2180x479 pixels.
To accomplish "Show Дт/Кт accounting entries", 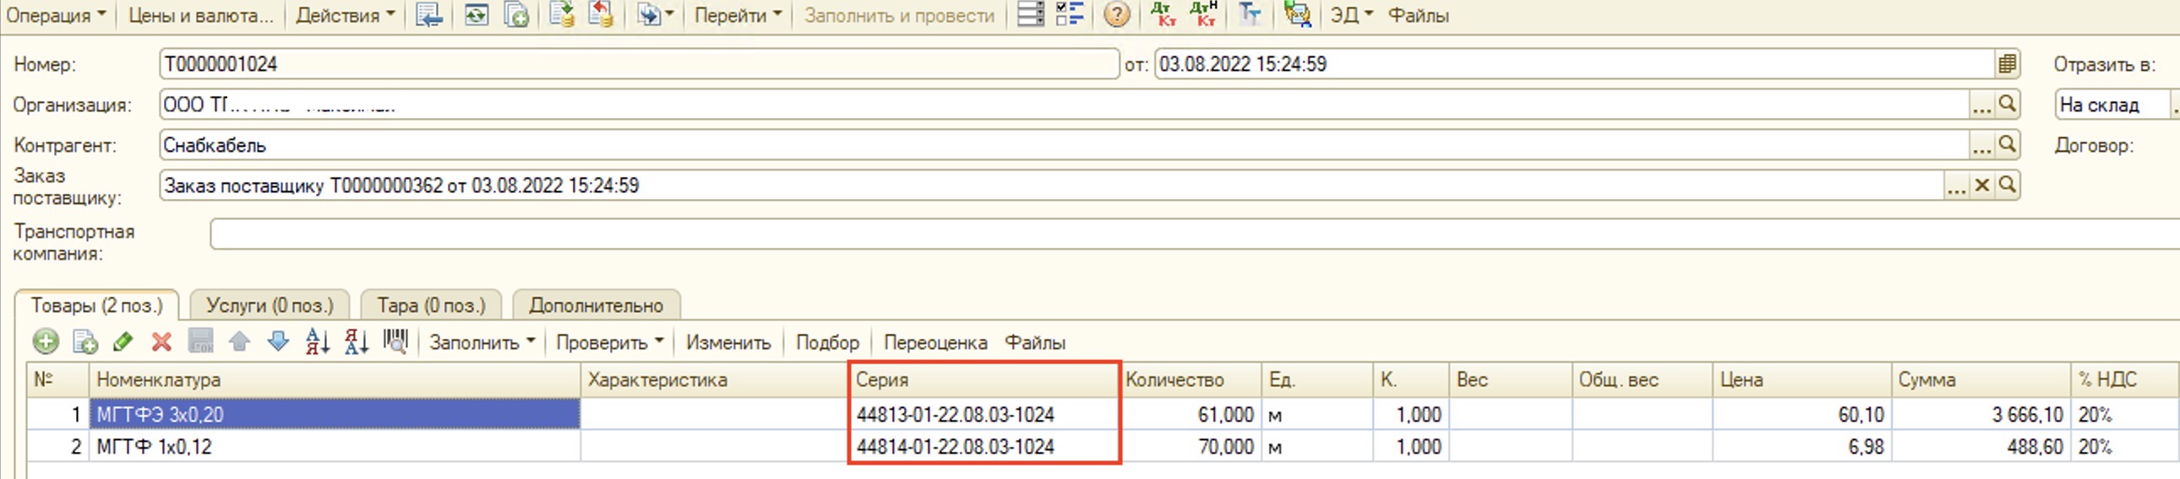I will [1164, 15].
